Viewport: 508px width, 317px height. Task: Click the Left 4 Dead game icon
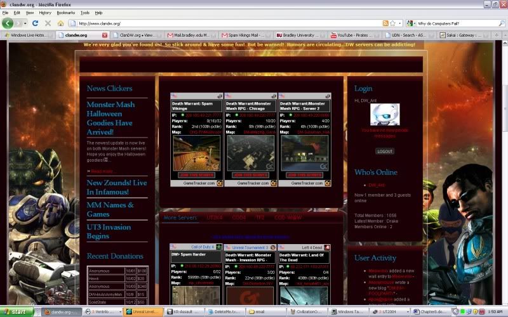pyautogui.click(x=327, y=247)
